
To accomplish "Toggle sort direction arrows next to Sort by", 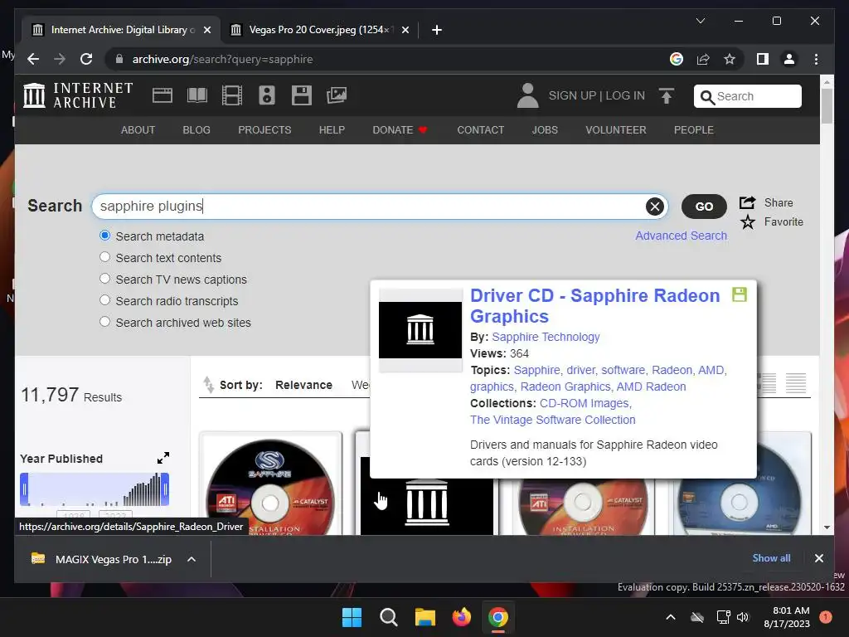I will [x=208, y=385].
